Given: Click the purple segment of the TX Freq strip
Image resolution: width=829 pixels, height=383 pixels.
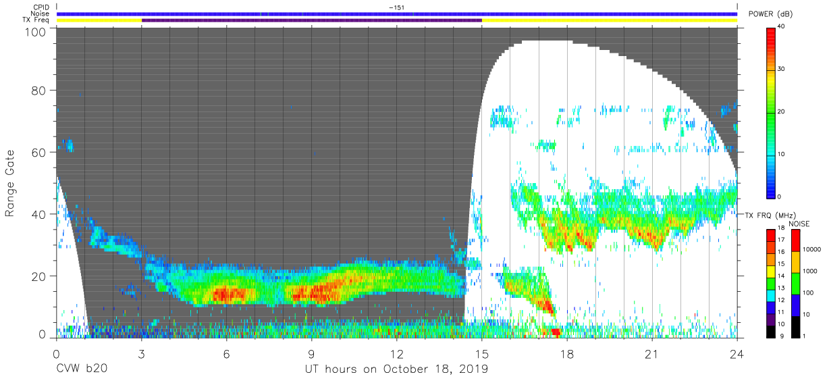Looking at the screenshot, I should (x=312, y=20).
